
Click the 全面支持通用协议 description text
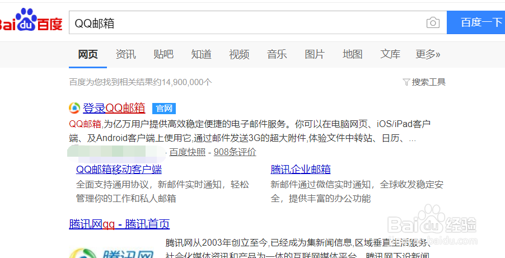point(163,191)
